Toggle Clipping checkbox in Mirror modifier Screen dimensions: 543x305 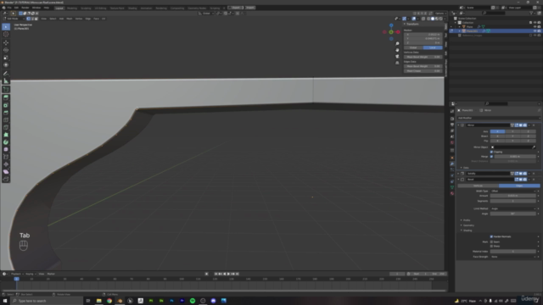point(491,152)
